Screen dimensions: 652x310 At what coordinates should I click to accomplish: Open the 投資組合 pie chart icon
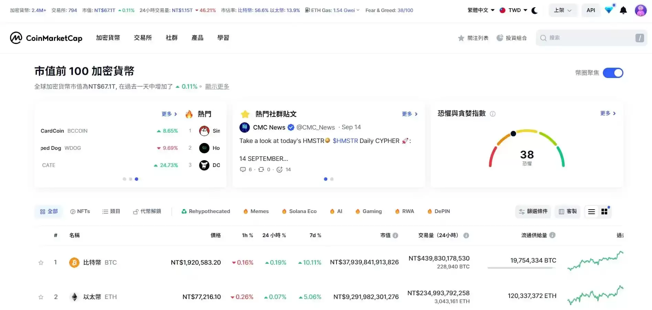point(499,38)
